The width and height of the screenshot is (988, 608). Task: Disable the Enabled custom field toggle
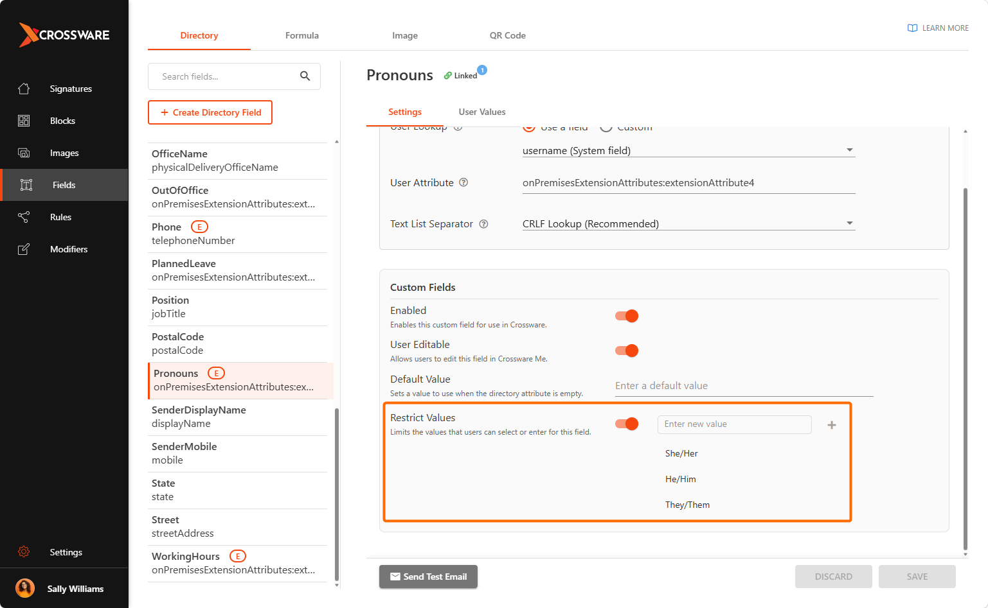tap(627, 316)
